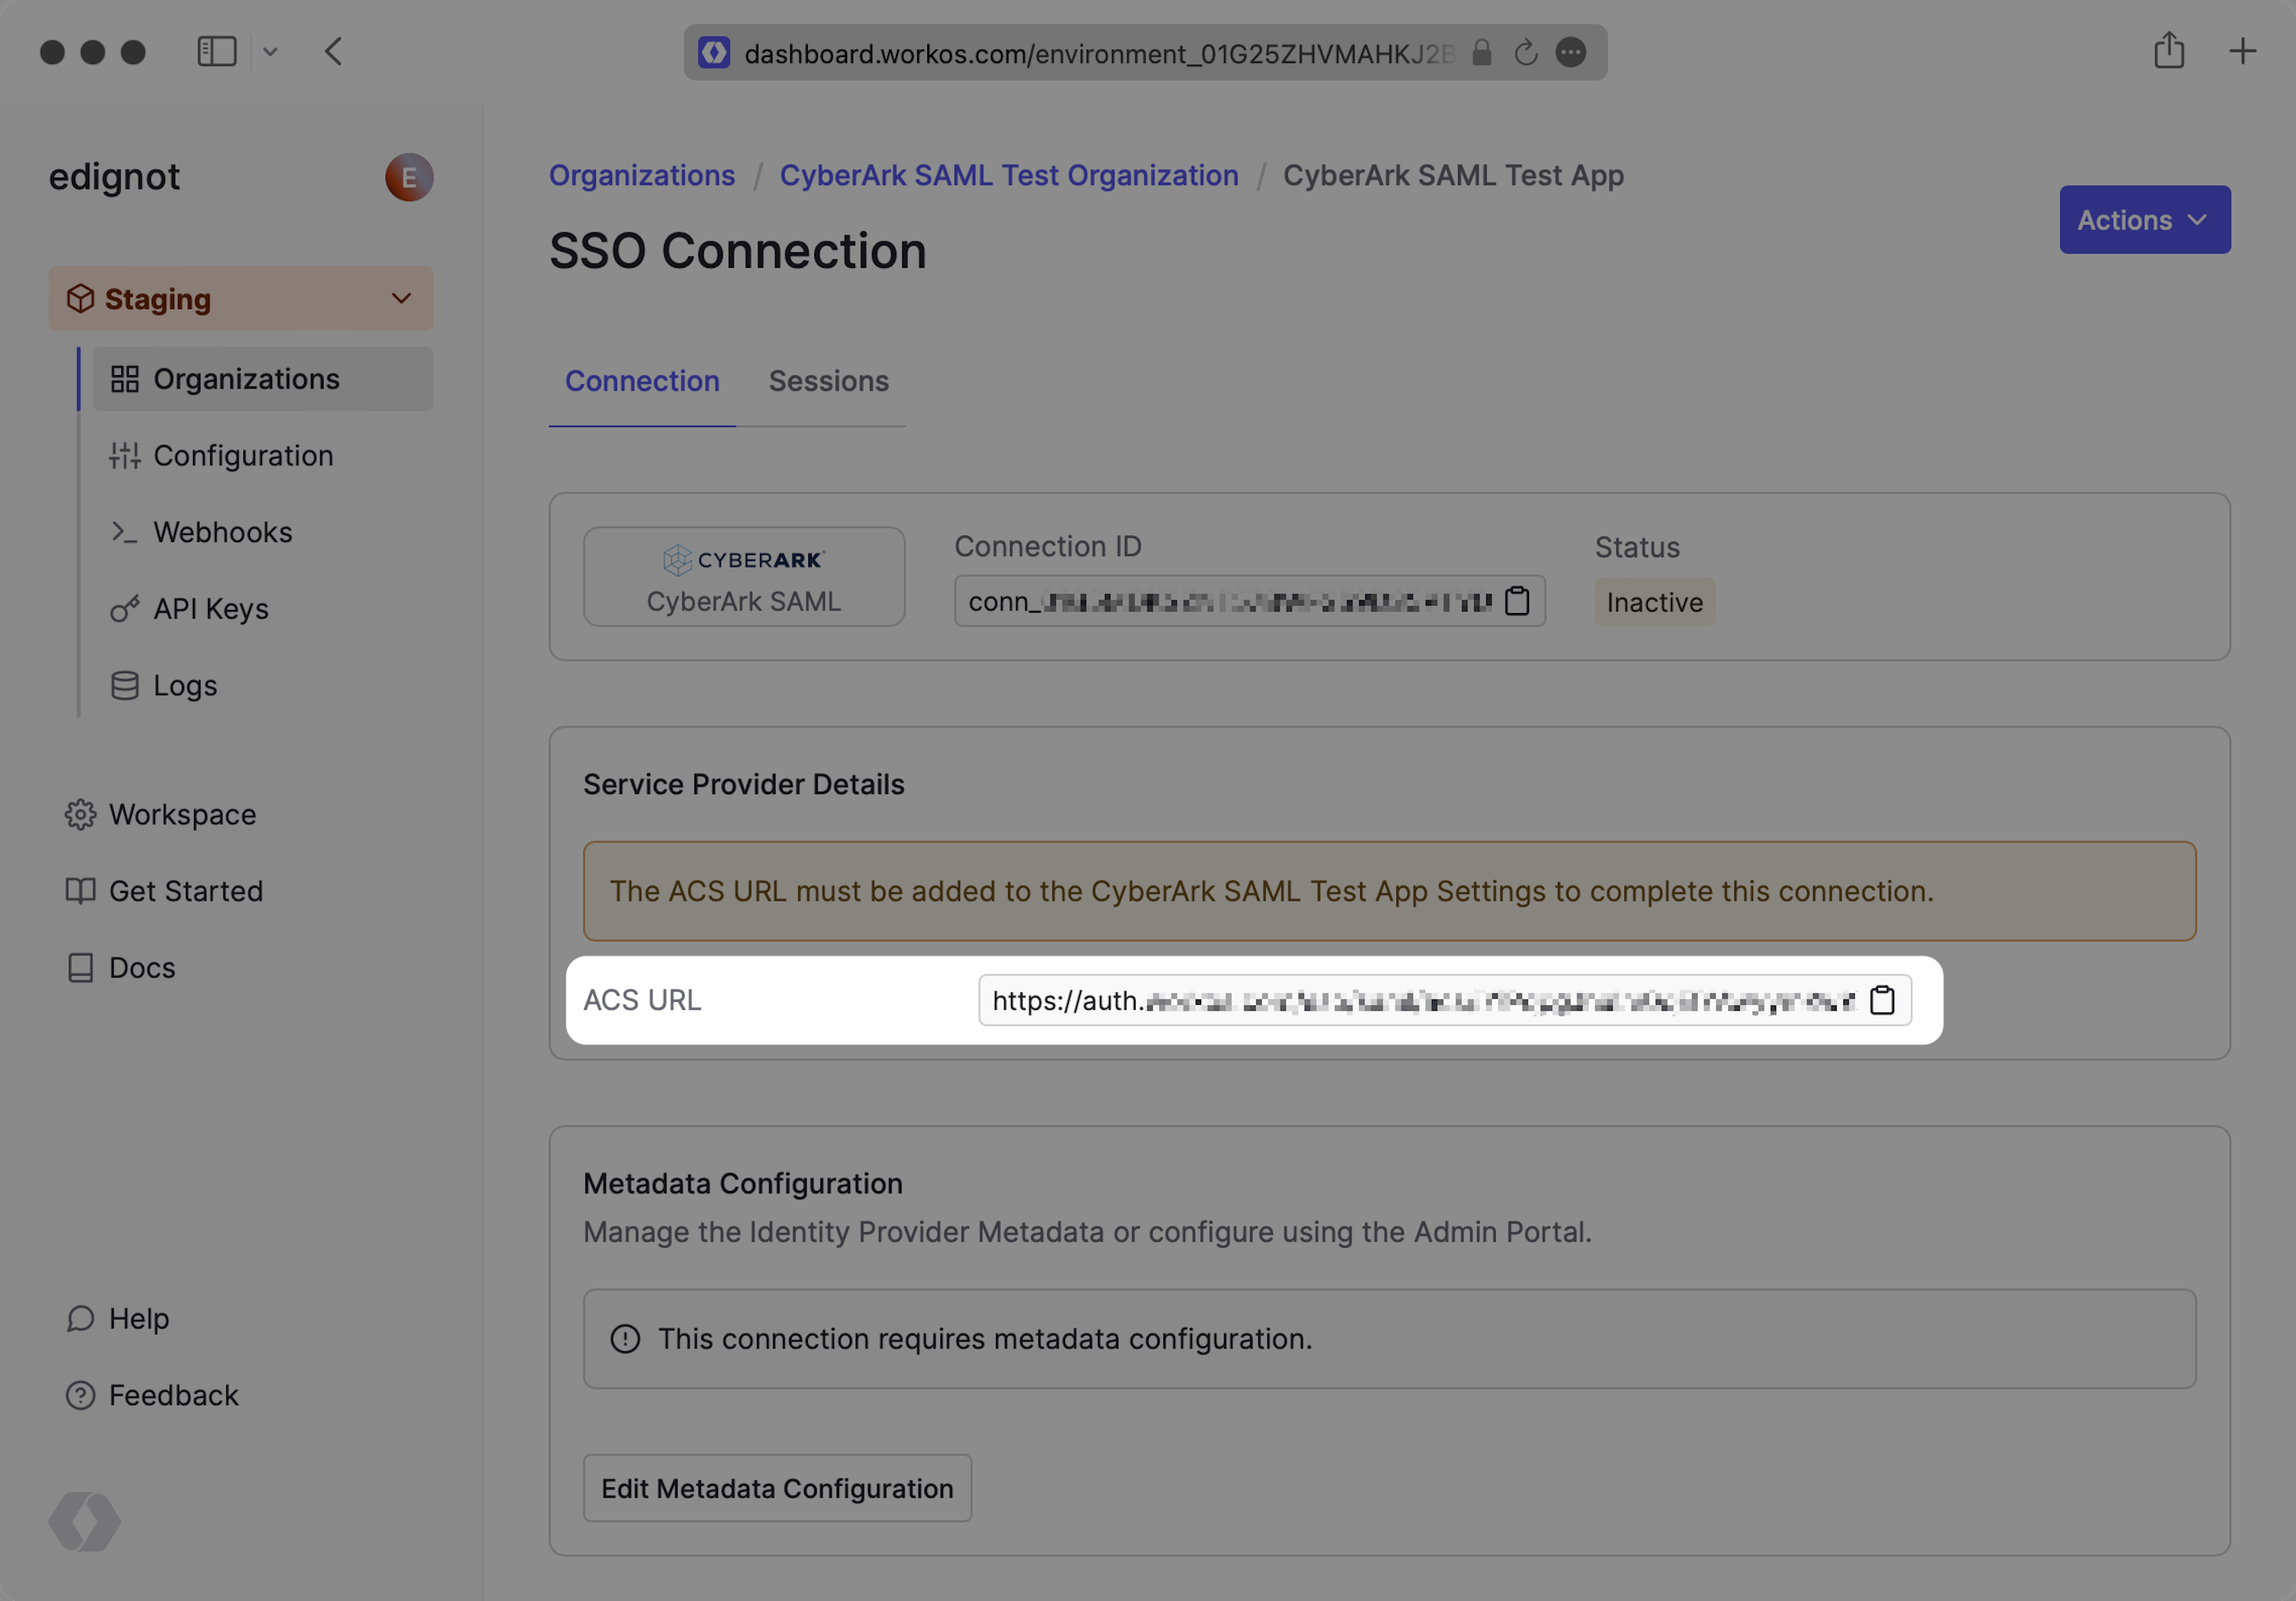Image resolution: width=2296 pixels, height=1601 pixels.
Task: Select the Connection tab
Action: [642, 382]
